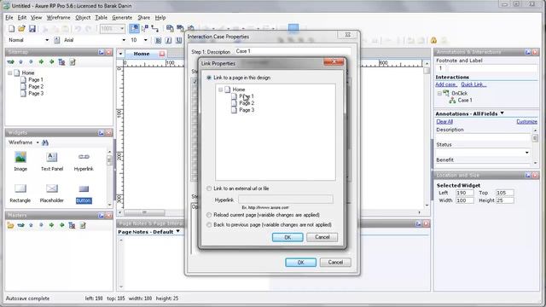Select the Rectangle widget
Viewport: 546px width, 307px height.
(20, 194)
